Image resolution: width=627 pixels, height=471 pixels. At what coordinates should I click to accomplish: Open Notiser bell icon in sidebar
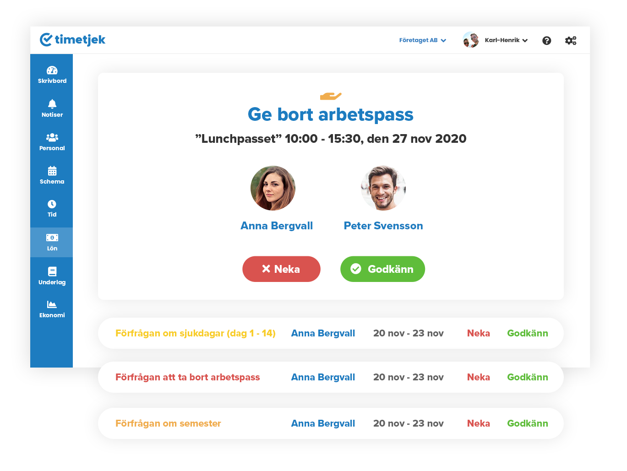(52, 104)
